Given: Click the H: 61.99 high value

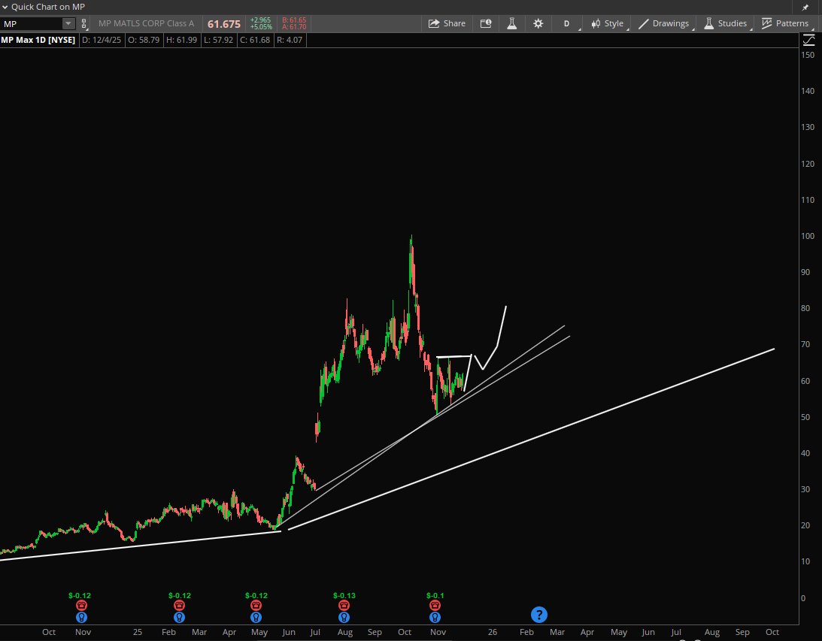Looking at the screenshot, I should coord(181,40).
